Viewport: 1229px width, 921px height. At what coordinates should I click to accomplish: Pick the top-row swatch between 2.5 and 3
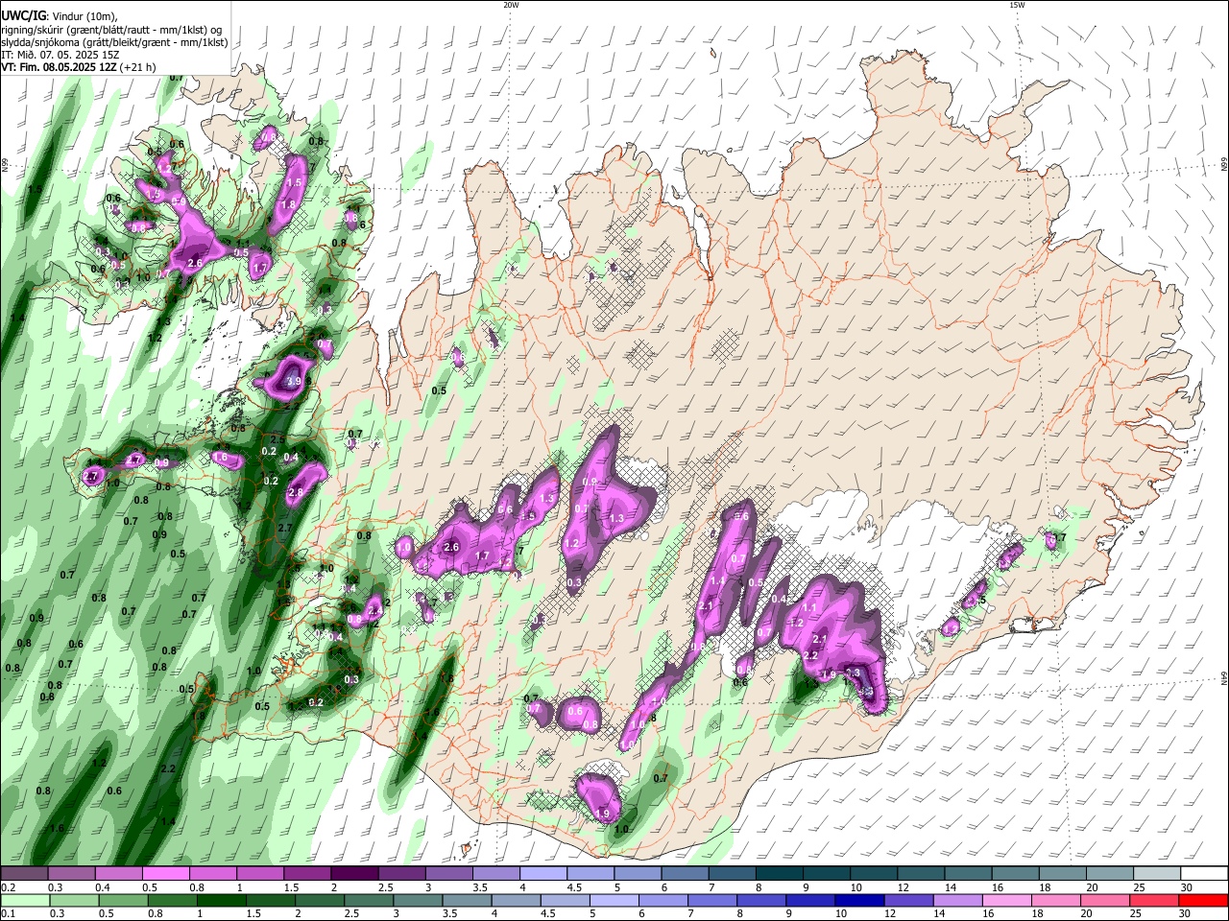point(400,874)
